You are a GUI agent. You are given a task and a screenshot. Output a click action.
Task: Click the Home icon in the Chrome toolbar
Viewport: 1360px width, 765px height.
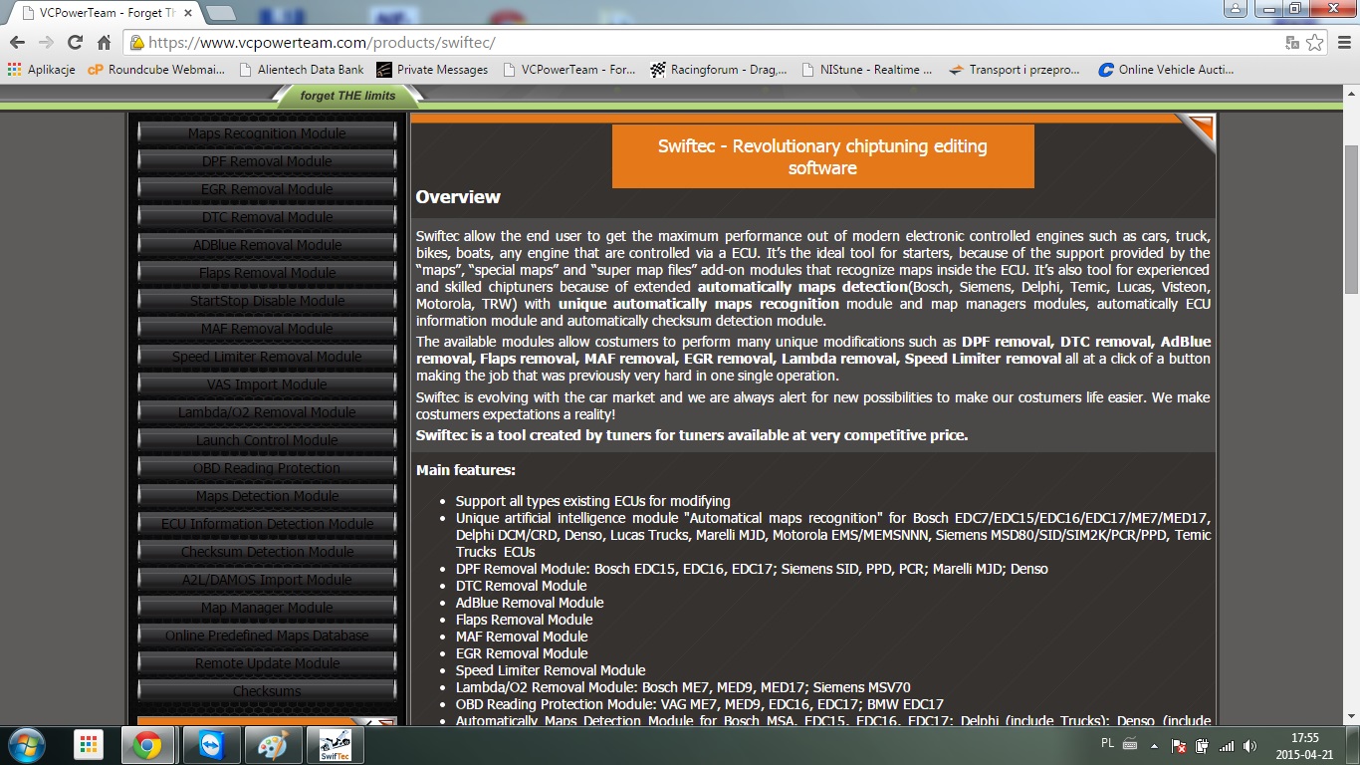(104, 43)
